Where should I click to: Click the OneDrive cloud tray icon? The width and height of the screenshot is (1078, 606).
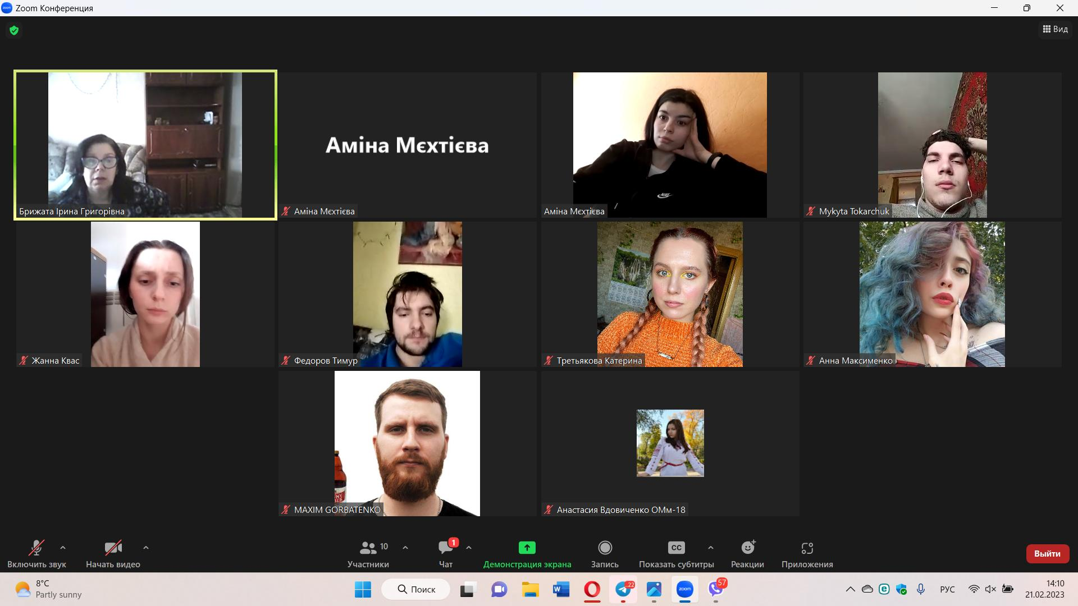click(867, 589)
